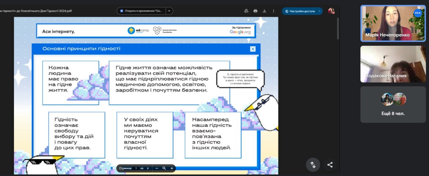Viewport: 429px width, 176px height.
Task: Open options on Марія Нечепоренко video tile
Action: (x=417, y=13)
